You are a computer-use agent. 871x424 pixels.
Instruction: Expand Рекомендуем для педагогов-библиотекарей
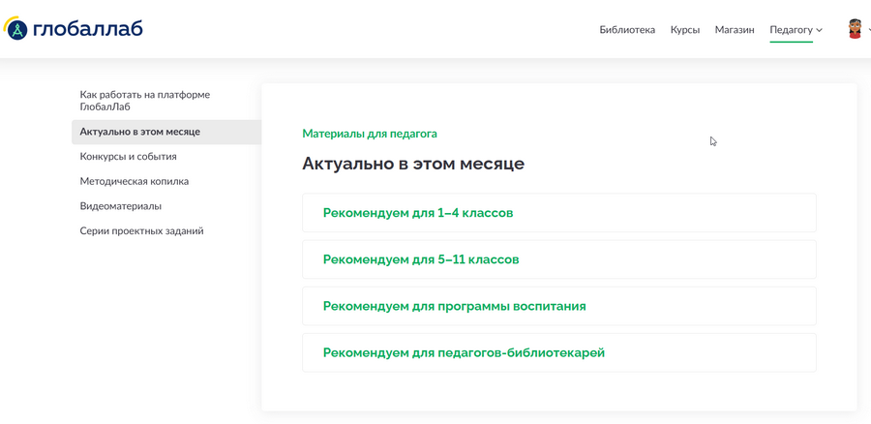click(x=559, y=353)
